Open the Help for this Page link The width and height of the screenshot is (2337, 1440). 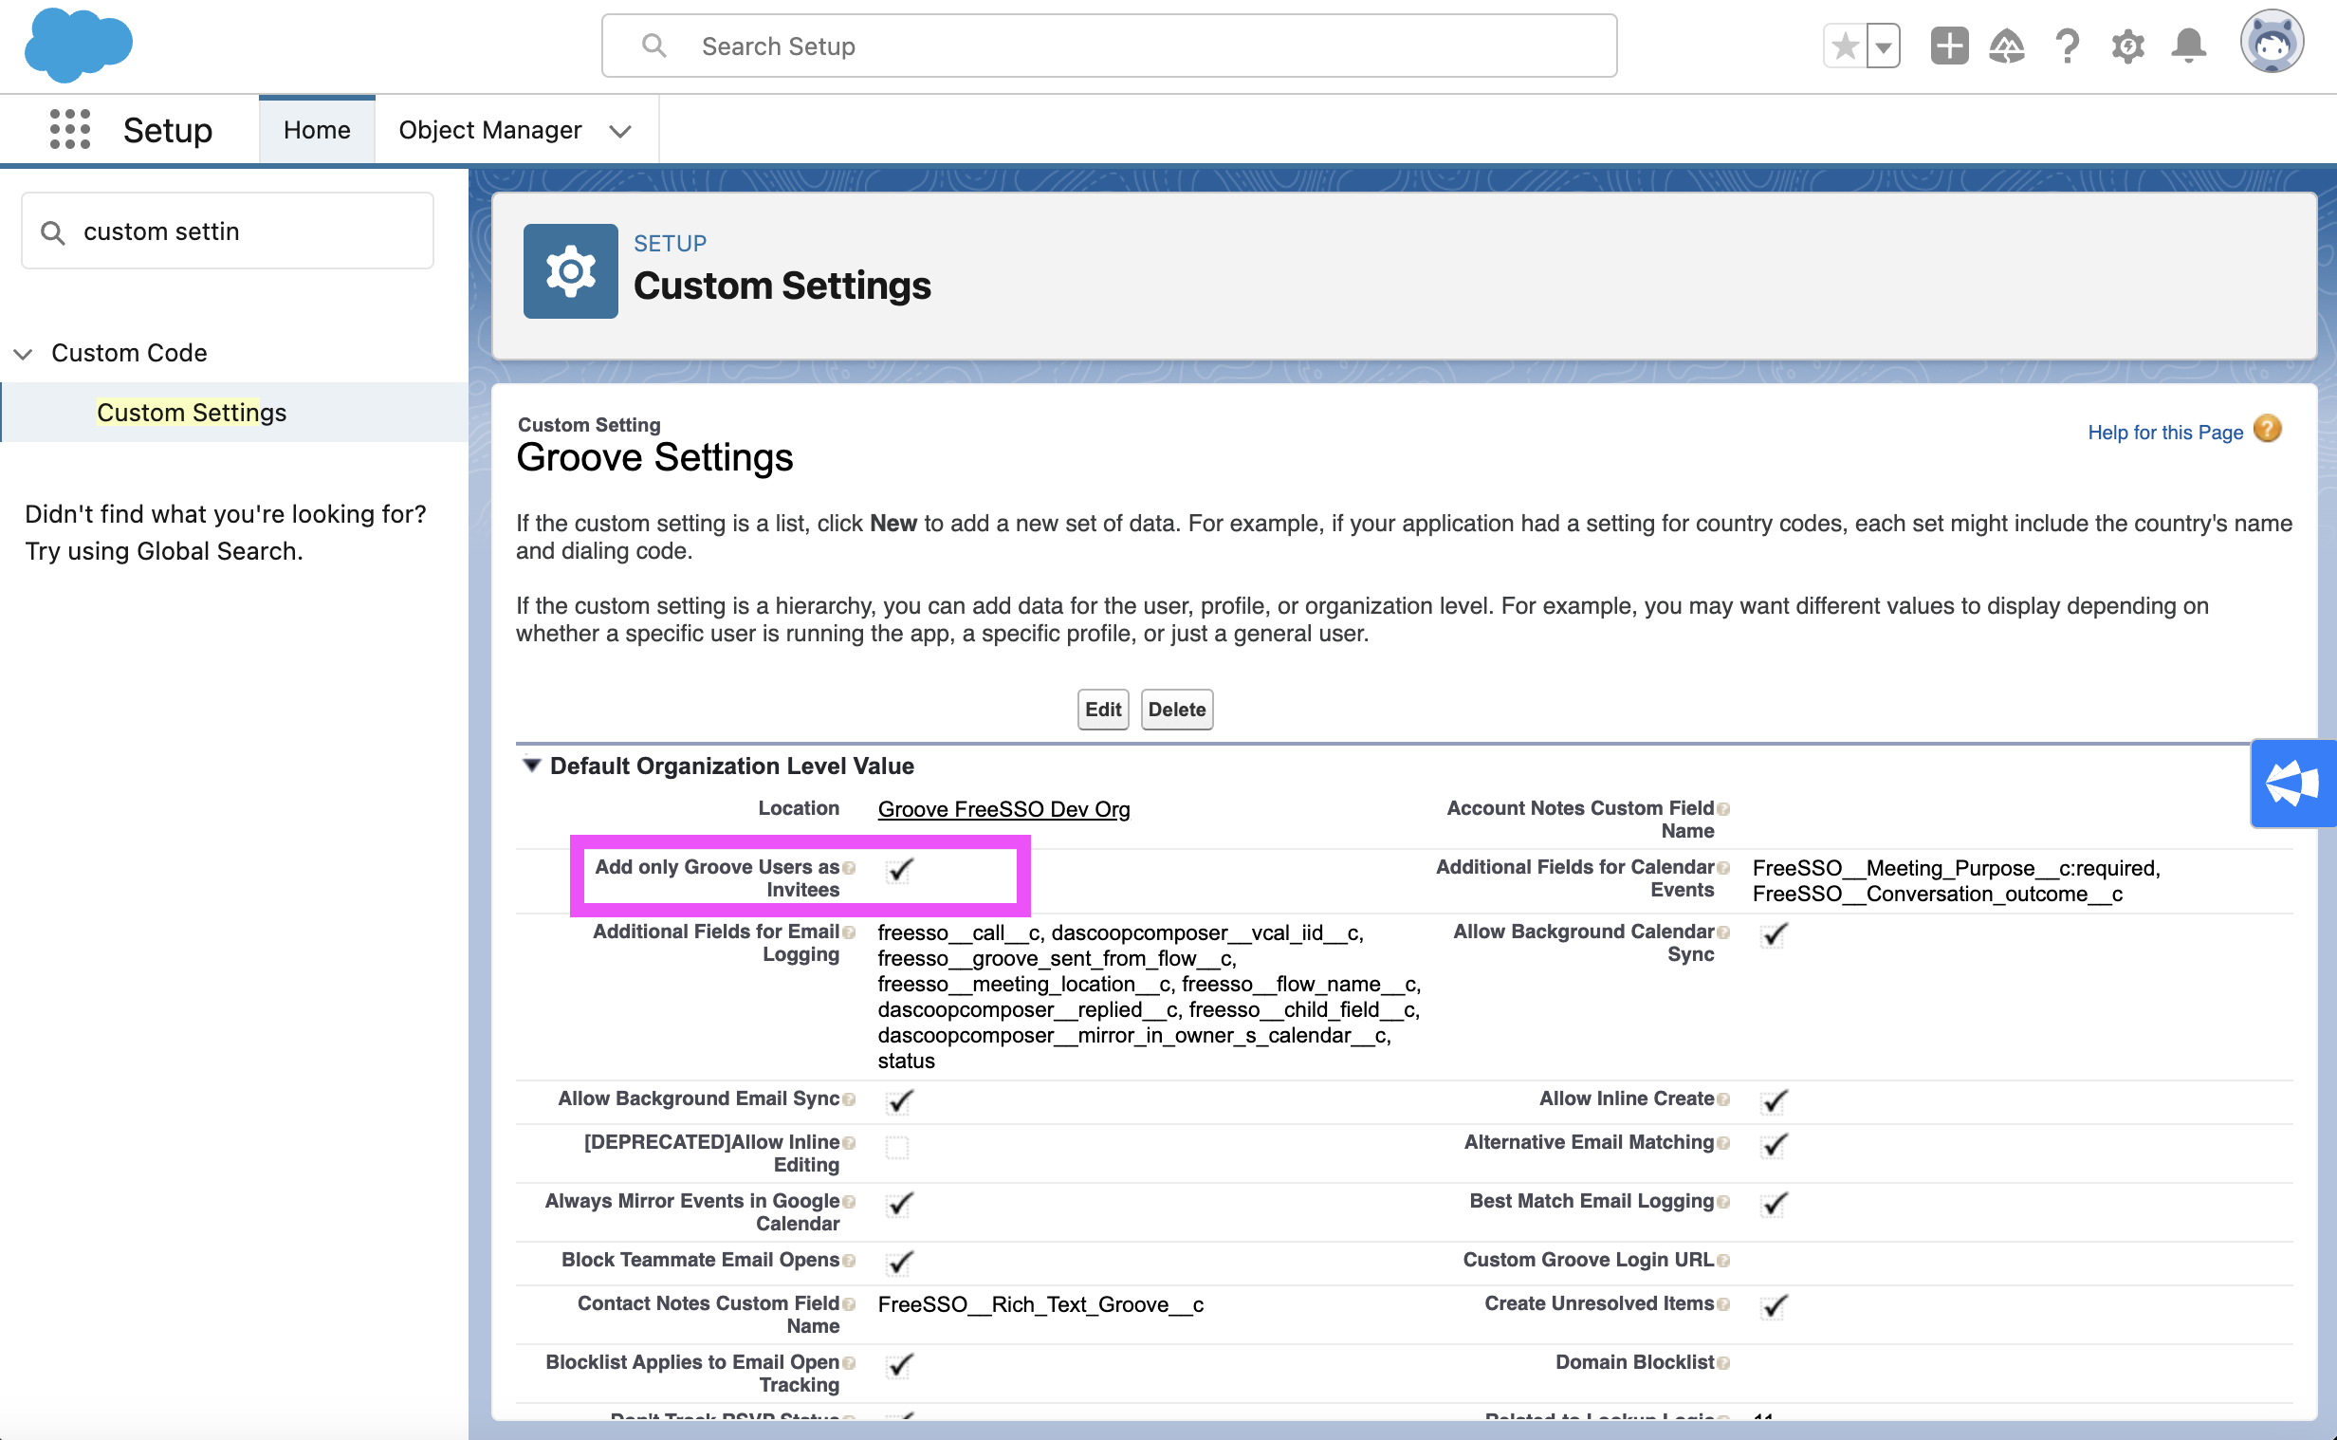point(2164,433)
